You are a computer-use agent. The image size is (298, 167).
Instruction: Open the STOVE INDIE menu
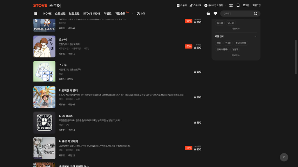pyautogui.click(x=92, y=14)
